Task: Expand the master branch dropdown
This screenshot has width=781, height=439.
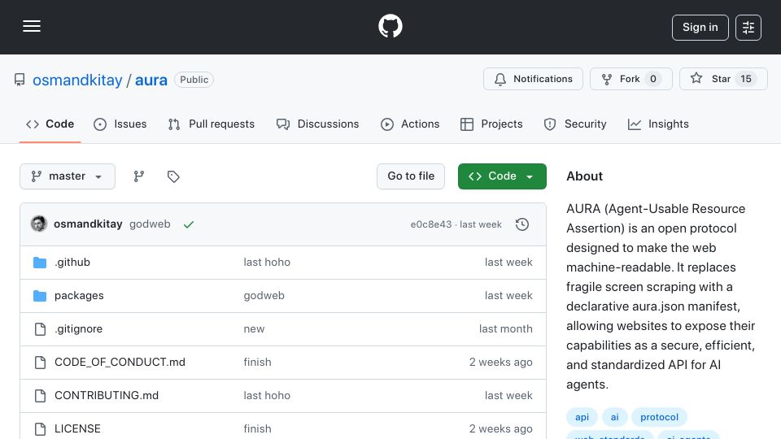Action: (x=68, y=176)
